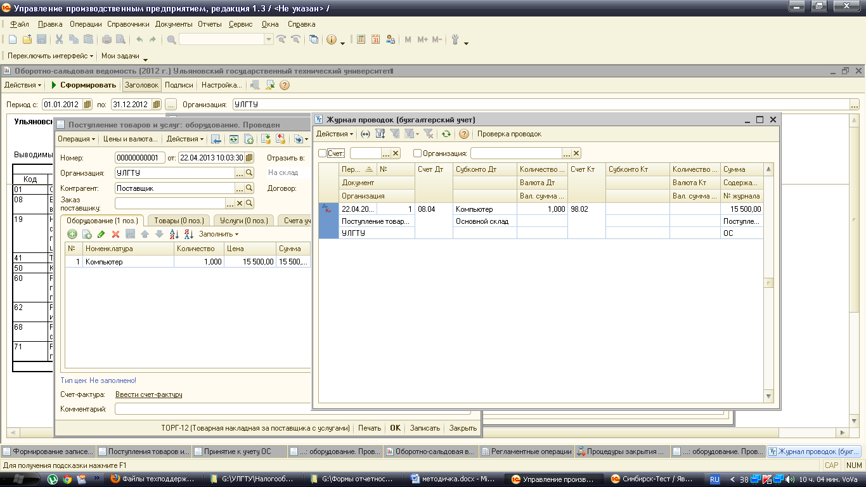The width and height of the screenshot is (866, 487).
Task: Click the Print icon in main toolbar
Action: pyautogui.click(x=107, y=39)
